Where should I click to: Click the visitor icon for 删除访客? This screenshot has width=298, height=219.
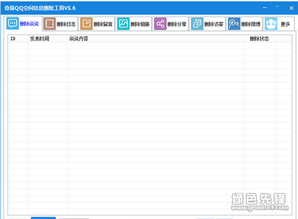(197, 24)
